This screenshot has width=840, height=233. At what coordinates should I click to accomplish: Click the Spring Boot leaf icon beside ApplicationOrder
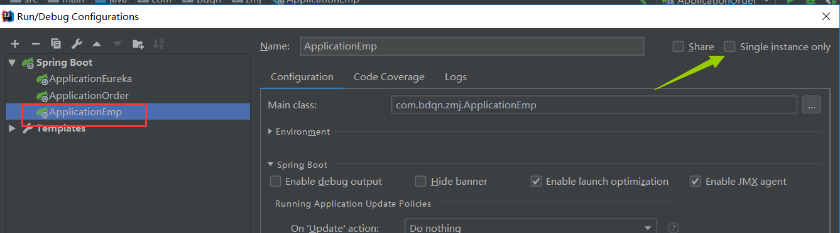coord(42,96)
